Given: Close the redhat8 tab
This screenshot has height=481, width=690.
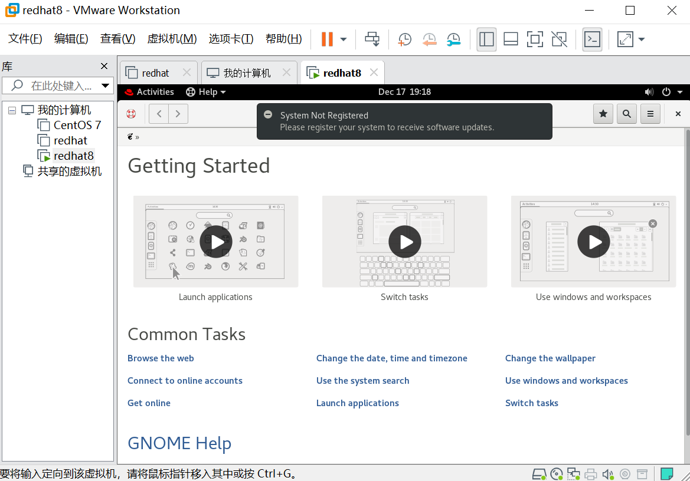Looking at the screenshot, I should (x=374, y=72).
